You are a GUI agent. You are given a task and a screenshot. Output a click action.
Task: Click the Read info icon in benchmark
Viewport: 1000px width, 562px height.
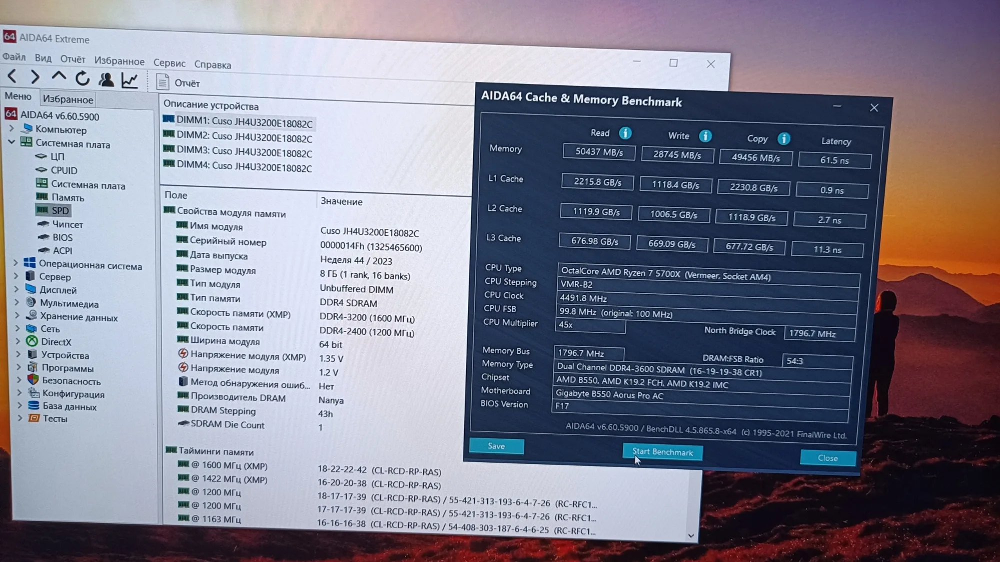(625, 133)
